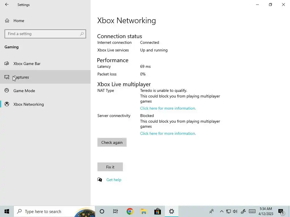The image size is (290, 217).
Task: Open Microsoft Store from taskbar
Action: [157, 211]
